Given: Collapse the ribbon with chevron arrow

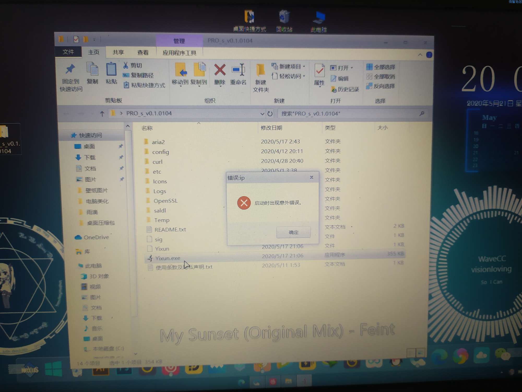Looking at the screenshot, I should click(x=420, y=55).
